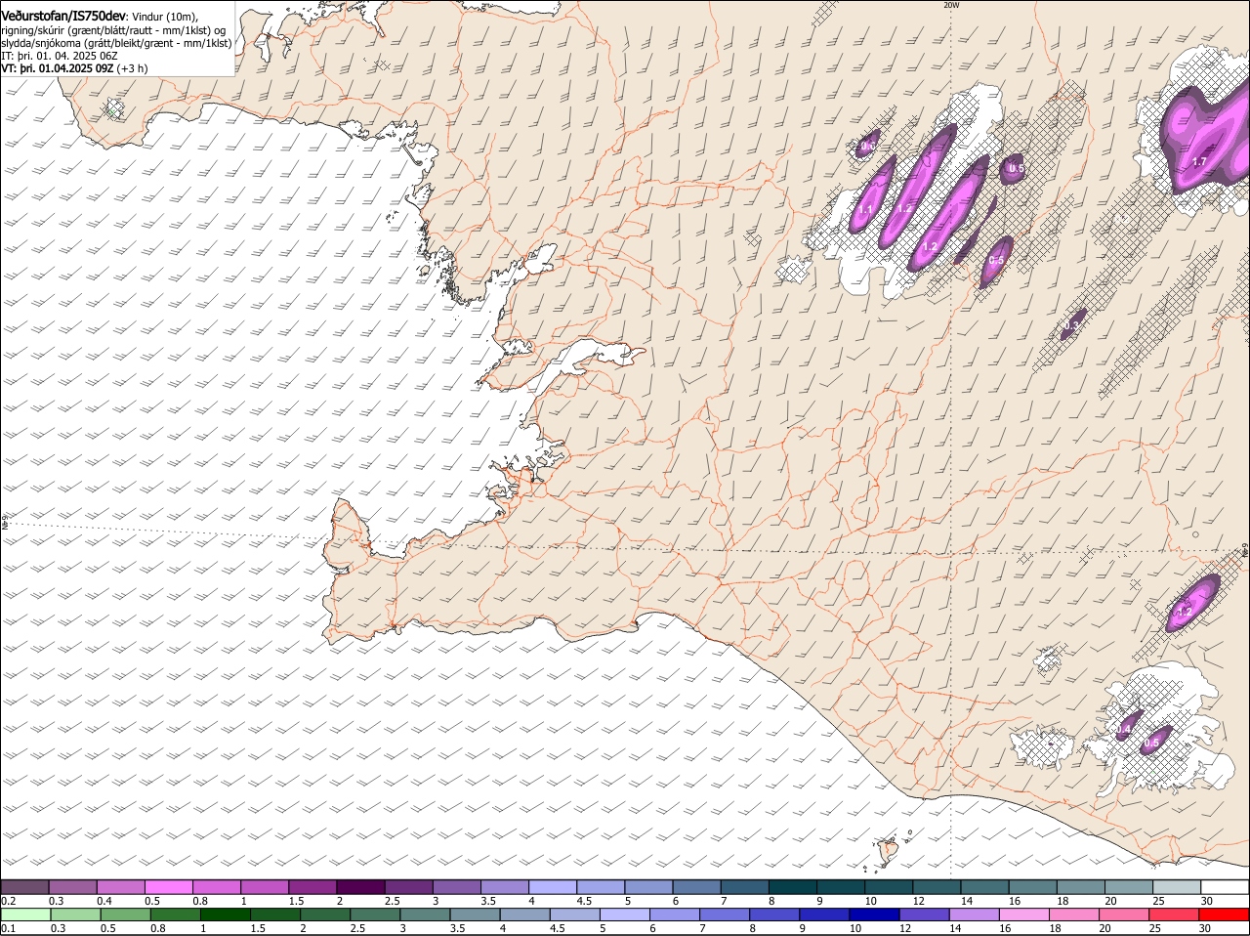Click the '0.3' value on the small purple map patch
The image size is (1250, 936).
click(1073, 325)
